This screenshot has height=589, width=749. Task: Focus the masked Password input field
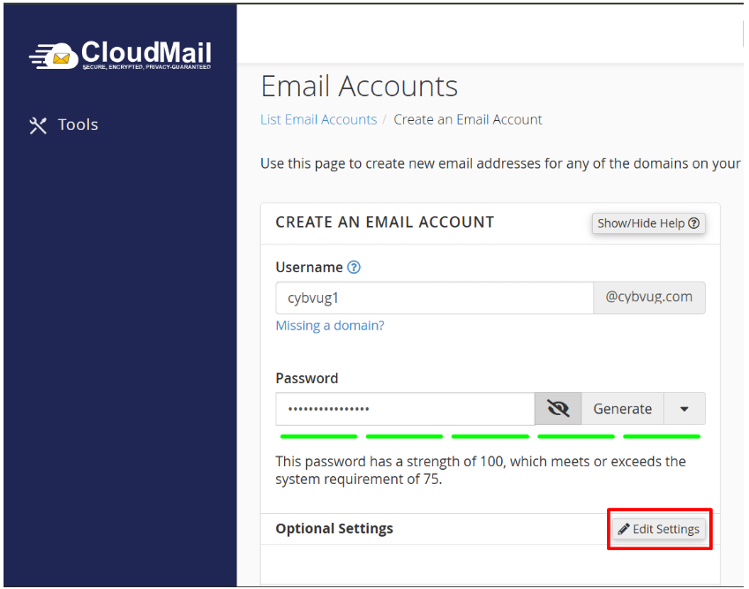(x=405, y=409)
